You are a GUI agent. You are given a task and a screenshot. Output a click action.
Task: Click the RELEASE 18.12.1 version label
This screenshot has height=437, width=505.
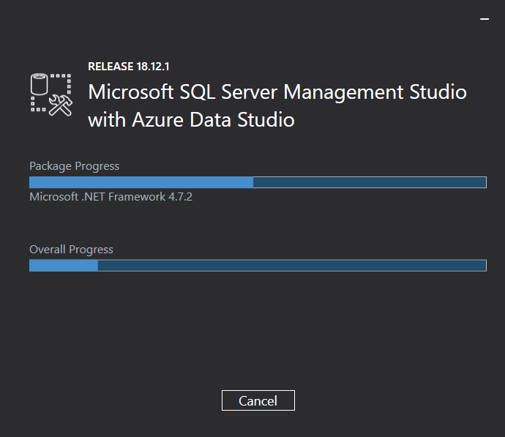[x=129, y=67]
